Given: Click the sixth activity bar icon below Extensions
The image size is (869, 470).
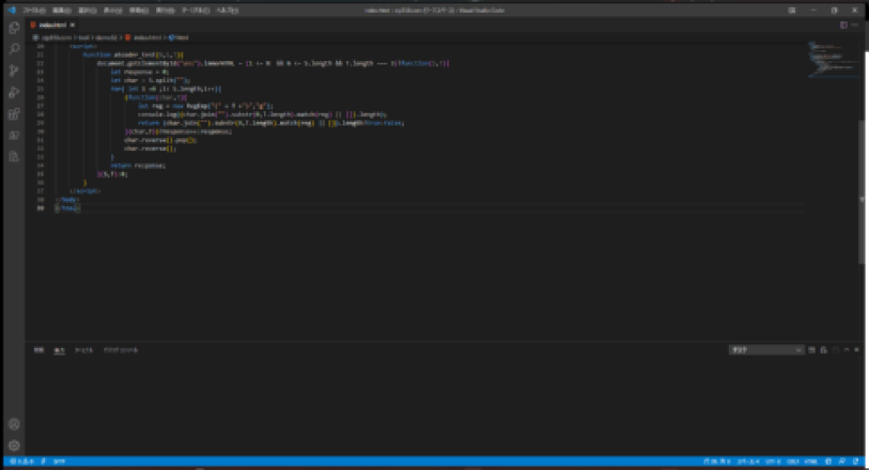Looking at the screenshot, I should point(14,135).
